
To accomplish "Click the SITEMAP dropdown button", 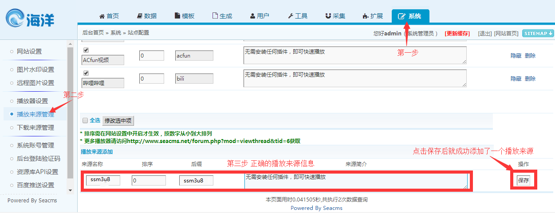I will [538, 33].
